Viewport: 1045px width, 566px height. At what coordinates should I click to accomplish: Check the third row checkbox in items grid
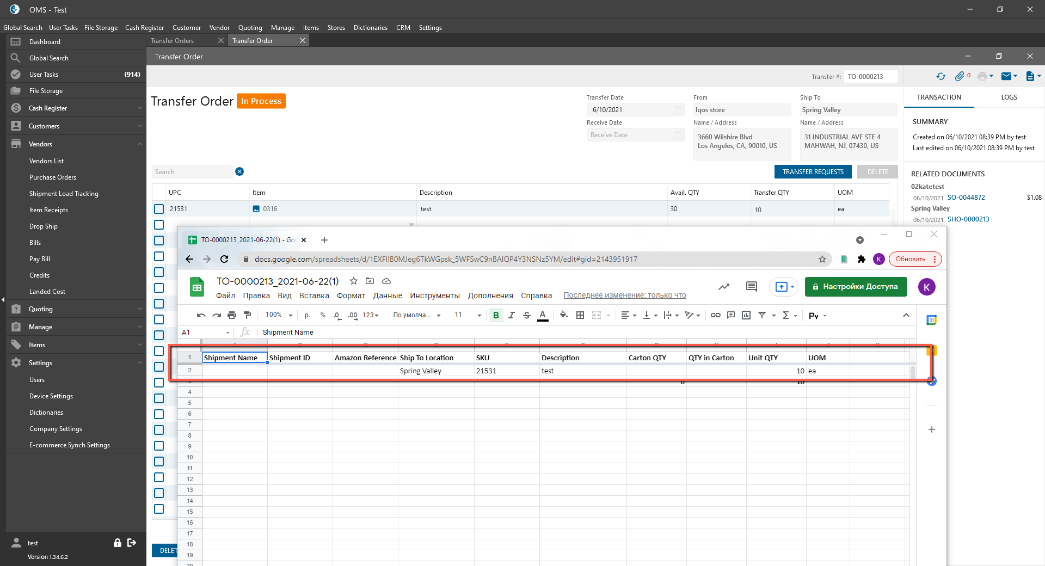(159, 241)
